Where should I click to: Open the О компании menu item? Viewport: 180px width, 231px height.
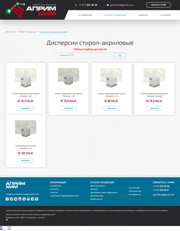85,15
